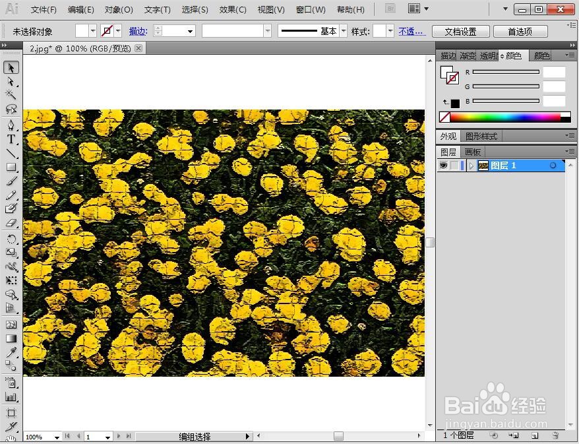Screen dimensions: 579x444
Task: Select the Direct Selection tool
Action: coord(11,81)
